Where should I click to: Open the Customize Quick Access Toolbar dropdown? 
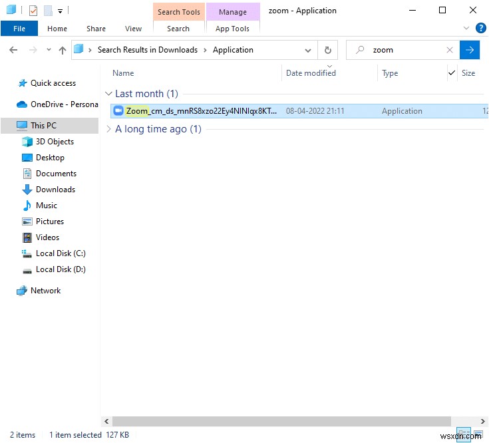tap(60, 11)
